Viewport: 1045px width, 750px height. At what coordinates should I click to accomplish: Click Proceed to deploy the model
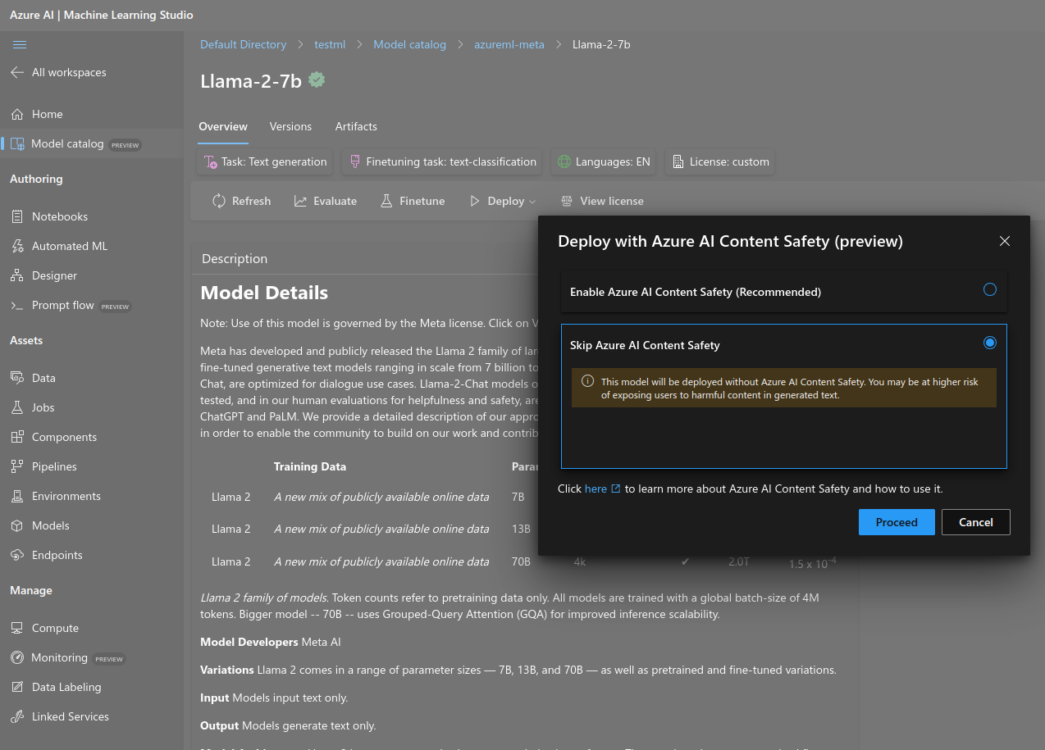[897, 522]
